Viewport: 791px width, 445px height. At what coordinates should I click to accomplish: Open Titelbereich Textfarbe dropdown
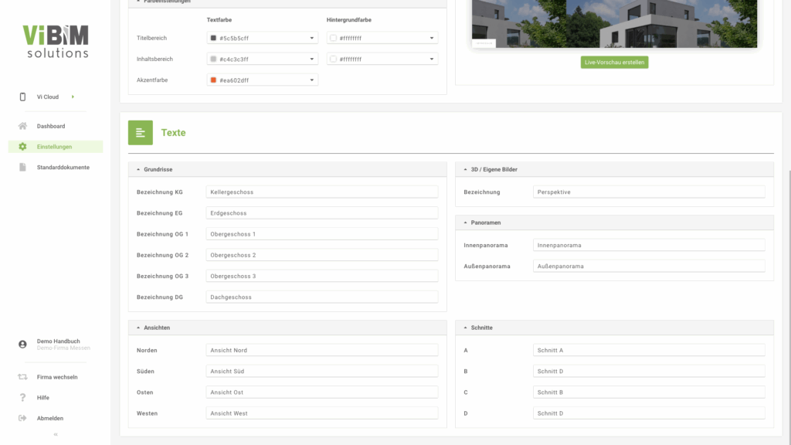312,38
